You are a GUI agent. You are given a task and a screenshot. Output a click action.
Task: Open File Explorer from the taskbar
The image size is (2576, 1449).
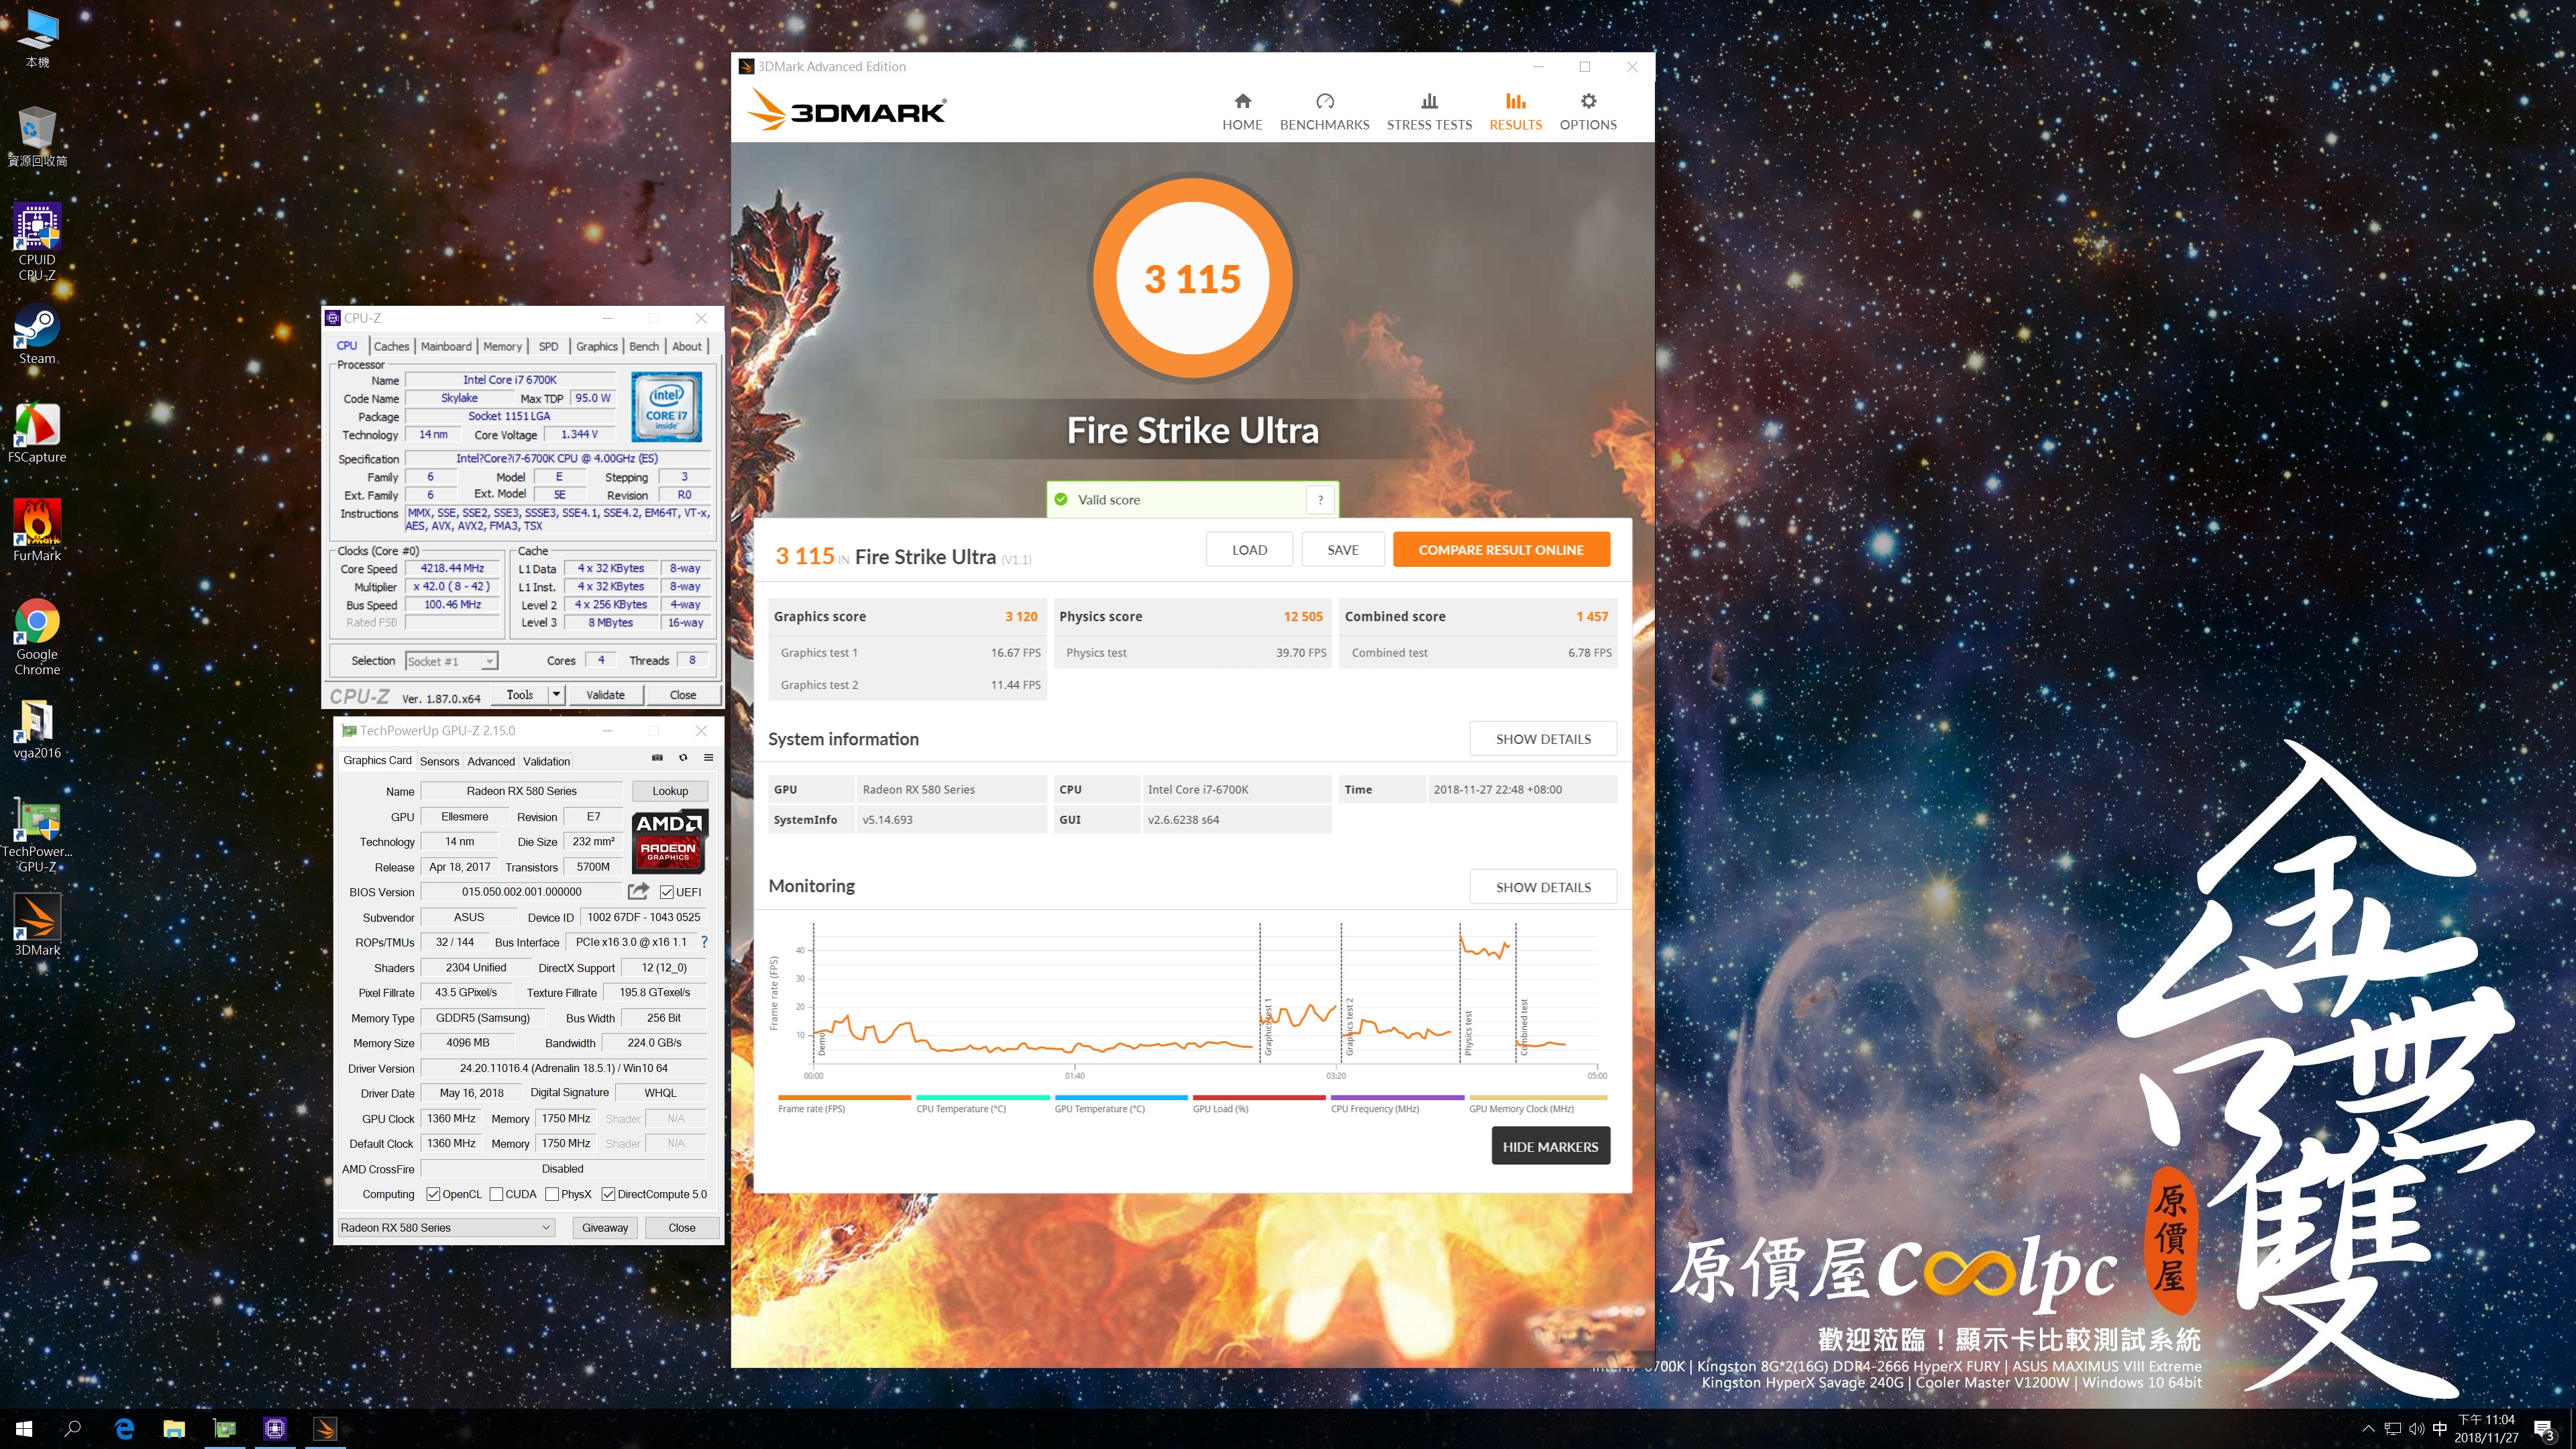coord(174,1428)
